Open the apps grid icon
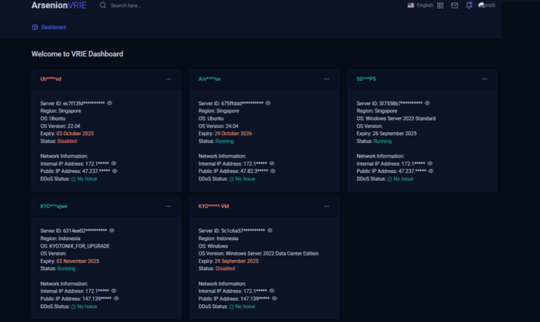Screen dimensions: 540x322 440,6
